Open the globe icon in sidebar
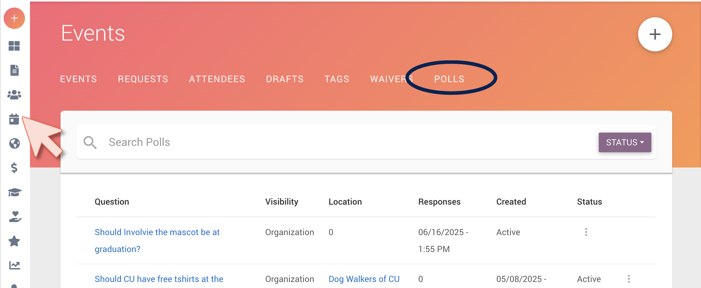Viewport: 701px width, 288px height. click(14, 144)
